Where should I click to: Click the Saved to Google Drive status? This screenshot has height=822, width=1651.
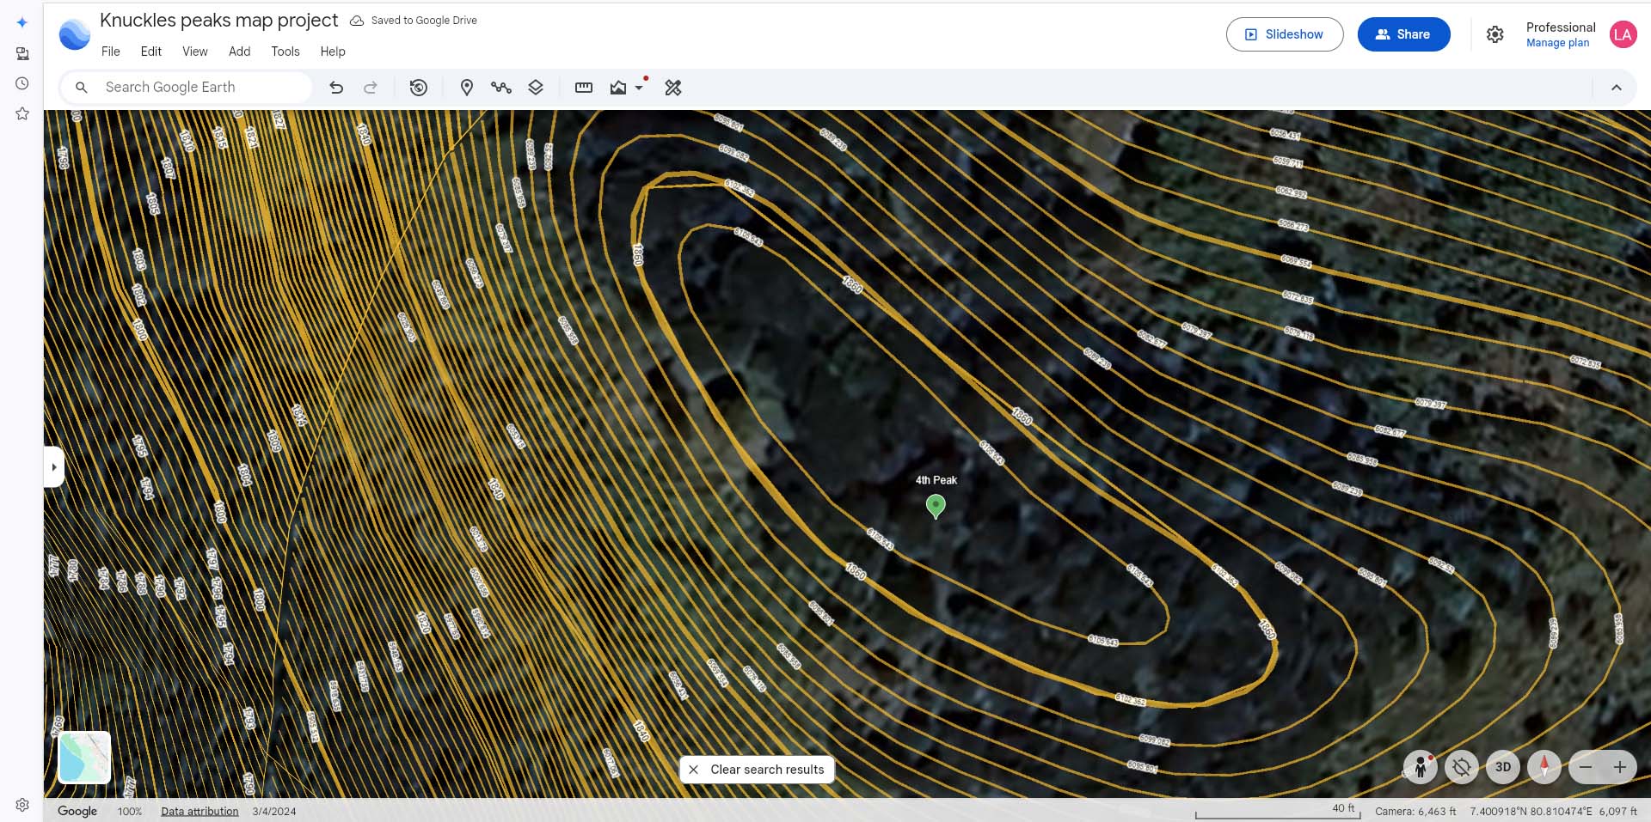[414, 21]
